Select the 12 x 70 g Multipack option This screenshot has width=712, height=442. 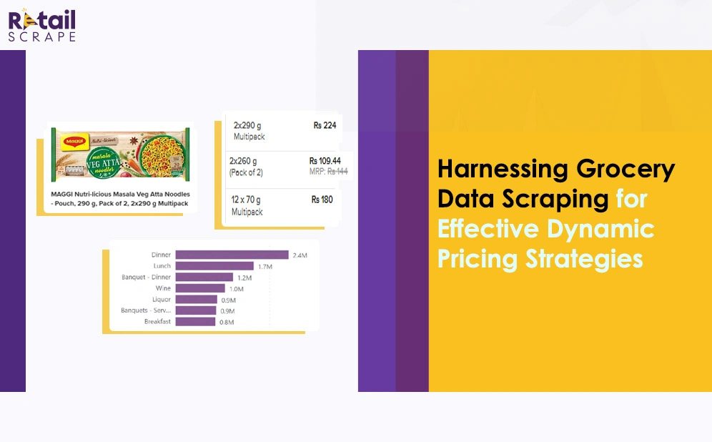pos(248,205)
